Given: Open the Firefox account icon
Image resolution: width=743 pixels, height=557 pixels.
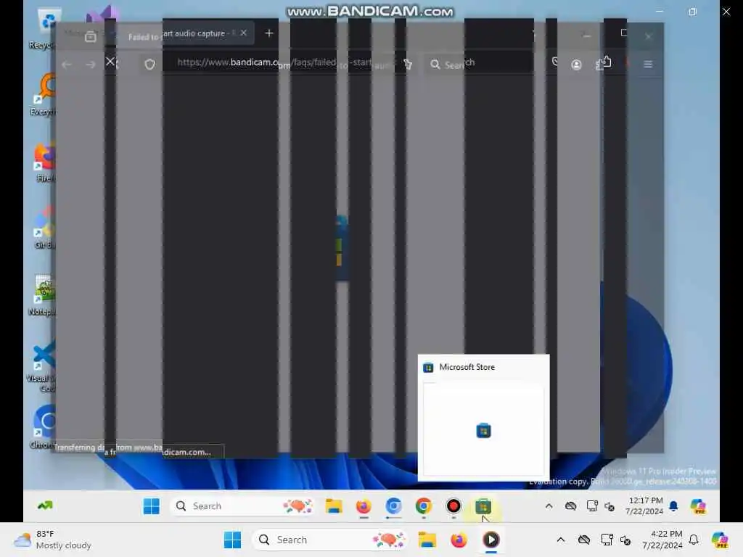Looking at the screenshot, I should pyautogui.click(x=576, y=65).
